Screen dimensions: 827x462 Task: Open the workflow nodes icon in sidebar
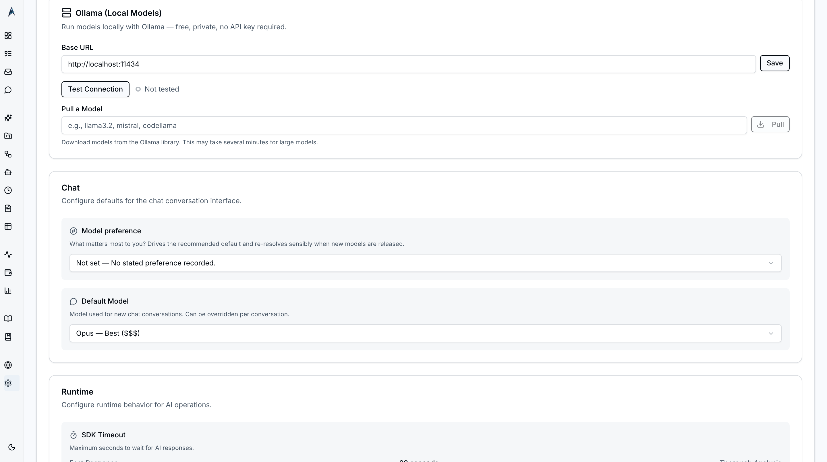8,154
